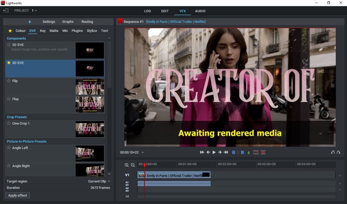This screenshot has width=347, height=204.
Task: Open the Target region dropdown
Action: tap(99, 181)
